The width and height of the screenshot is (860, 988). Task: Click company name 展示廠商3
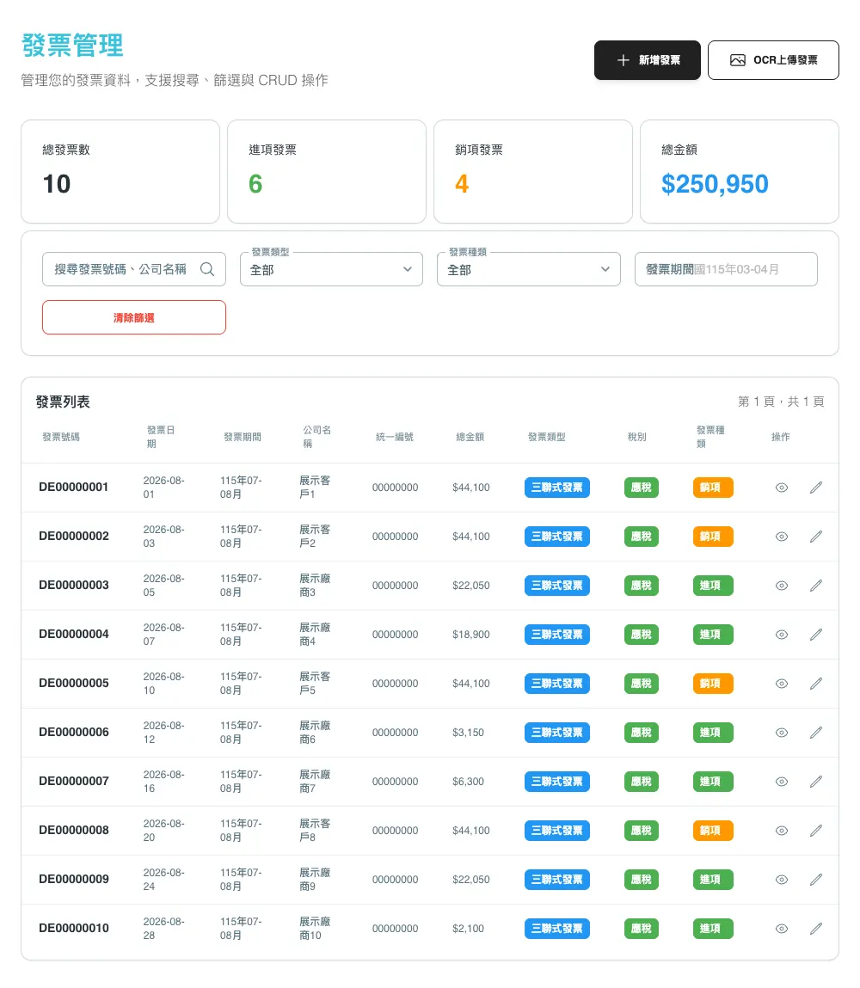[x=315, y=586]
